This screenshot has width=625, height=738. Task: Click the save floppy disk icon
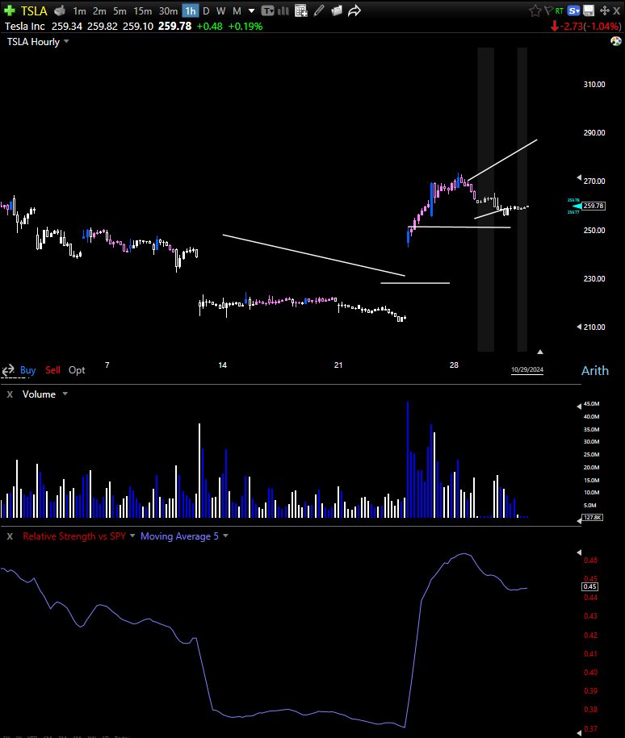point(589,10)
